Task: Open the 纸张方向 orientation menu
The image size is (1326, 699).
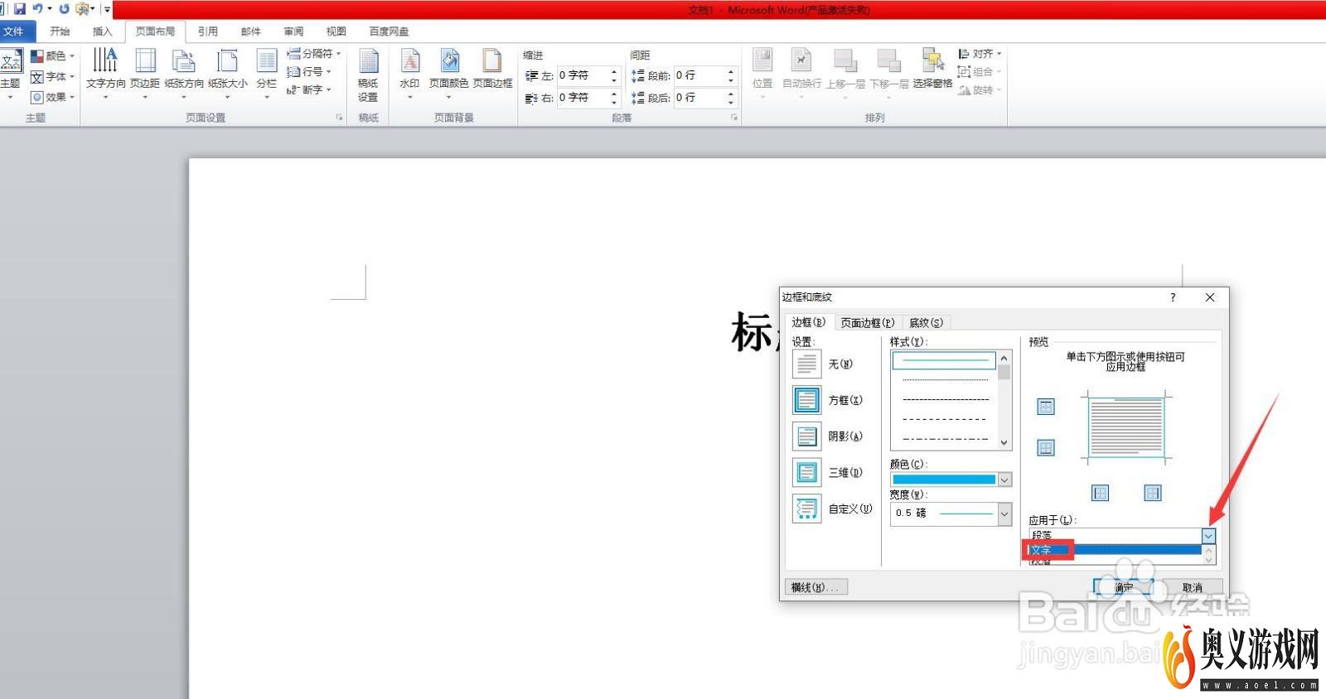Action: [184, 73]
